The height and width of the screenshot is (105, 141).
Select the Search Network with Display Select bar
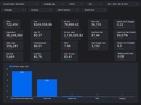tap(22, 84)
